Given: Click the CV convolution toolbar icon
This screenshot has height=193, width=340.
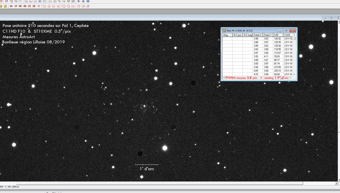Looking at the screenshot, I should point(30,6).
